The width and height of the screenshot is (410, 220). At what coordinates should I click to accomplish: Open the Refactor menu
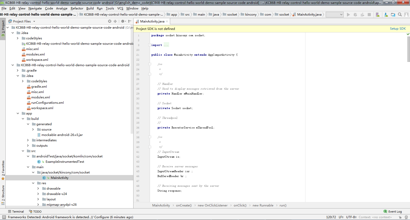click(x=77, y=8)
